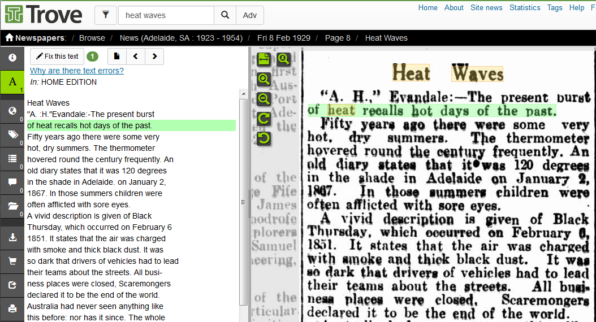Image resolution: width=596 pixels, height=322 pixels.
Task: Go to the next article arrow
Action: 154,56
